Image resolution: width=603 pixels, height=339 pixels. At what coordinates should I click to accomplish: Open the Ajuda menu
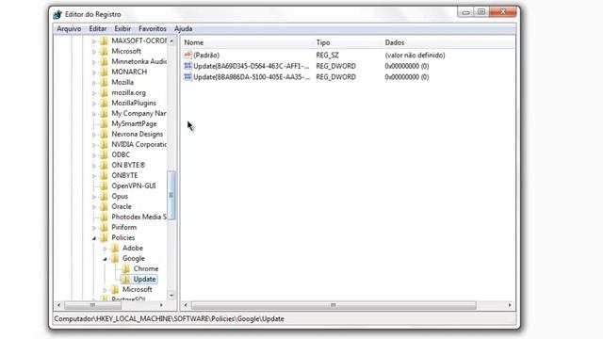(183, 29)
